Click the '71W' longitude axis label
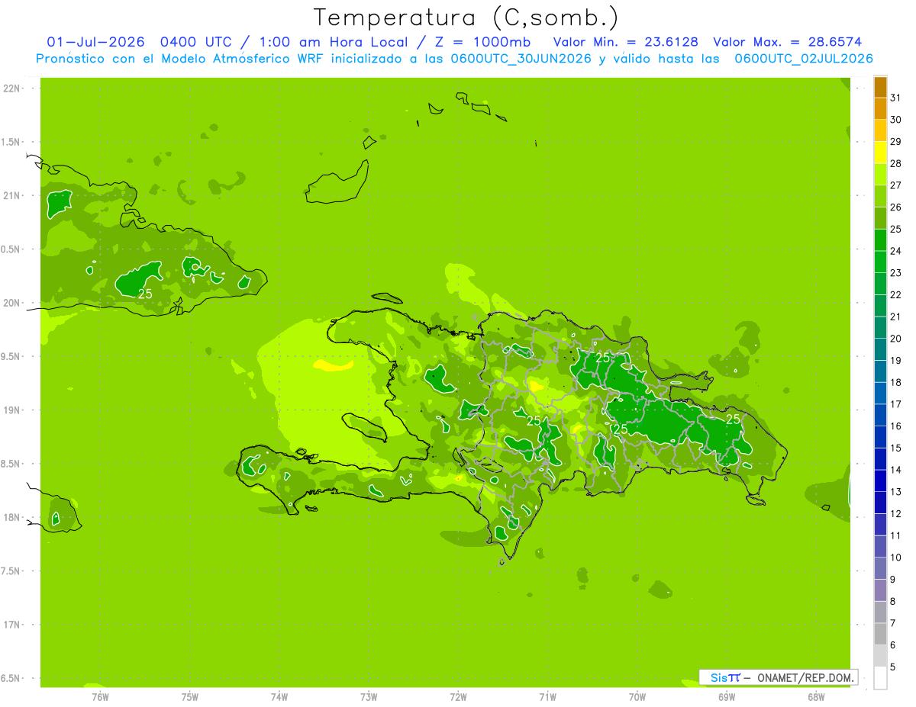 coord(547,697)
